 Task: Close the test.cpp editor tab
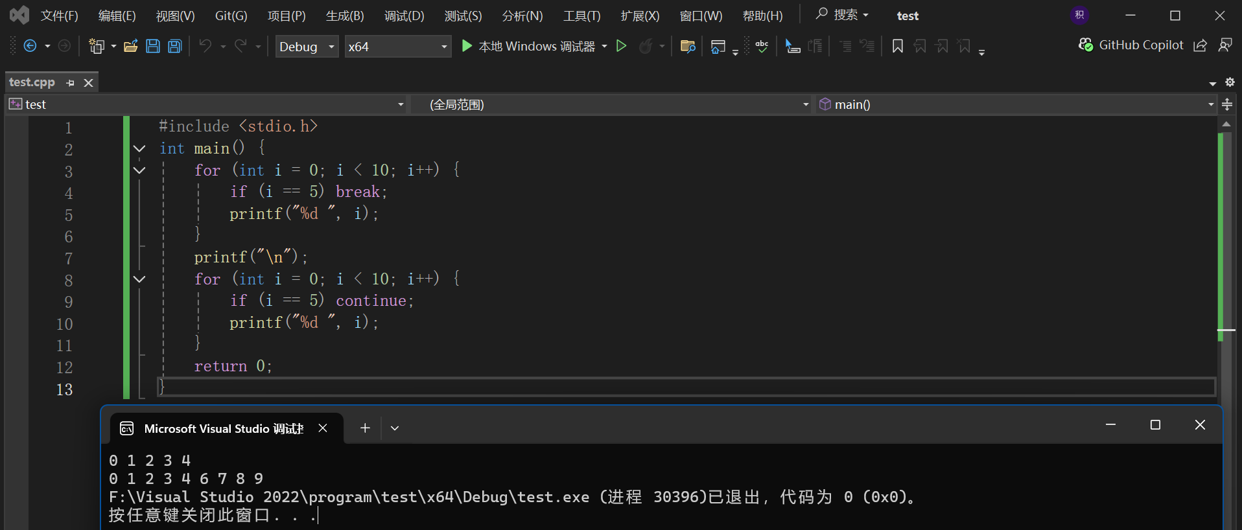(x=89, y=83)
